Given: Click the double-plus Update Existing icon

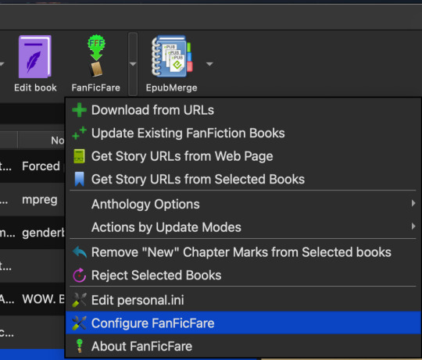Looking at the screenshot, I should click(x=80, y=134).
